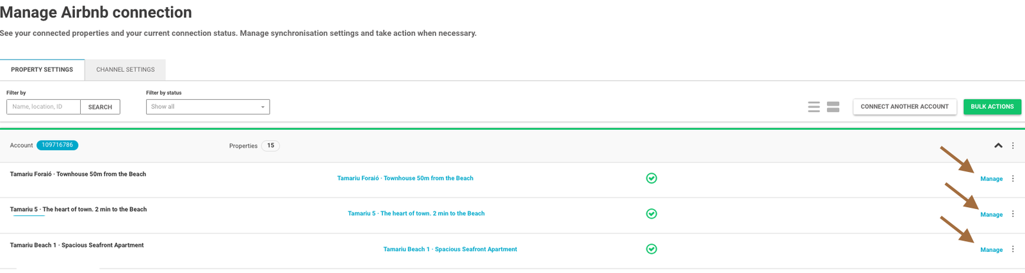Collapse the account properties section chevron
Screen dimensions: 1025x273
pyautogui.click(x=998, y=146)
